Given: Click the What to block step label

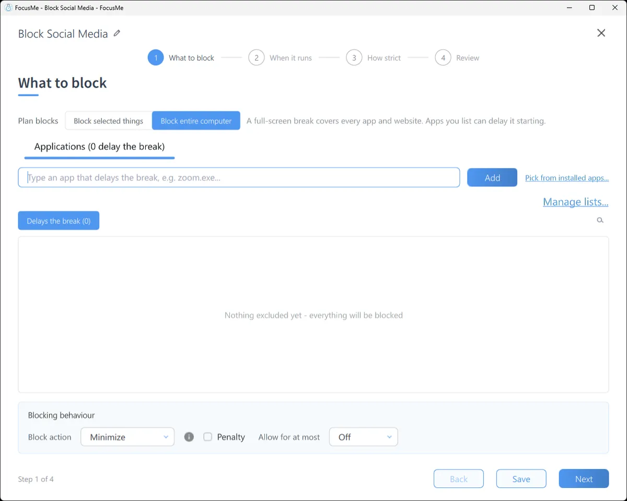Looking at the screenshot, I should point(191,58).
